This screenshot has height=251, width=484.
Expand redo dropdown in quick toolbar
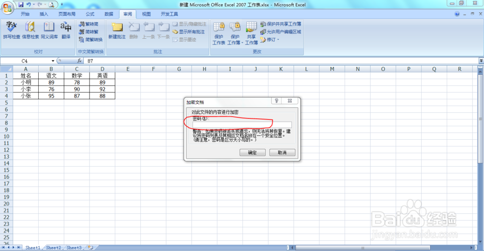click(x=45, y=5)
